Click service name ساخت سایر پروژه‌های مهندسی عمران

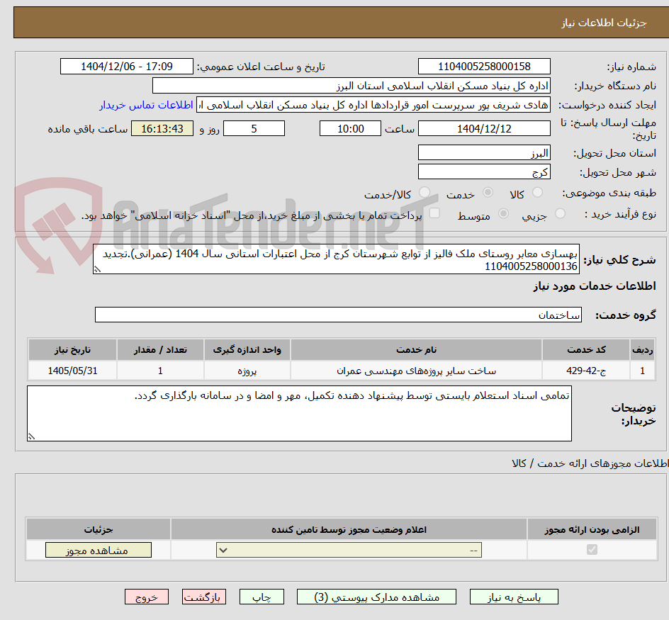click(416, 371)
